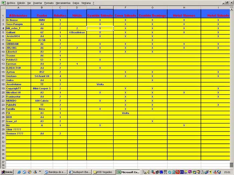Select row 15 header for Ayrton
The image size is (234, 175).
(x=3, y=72)
